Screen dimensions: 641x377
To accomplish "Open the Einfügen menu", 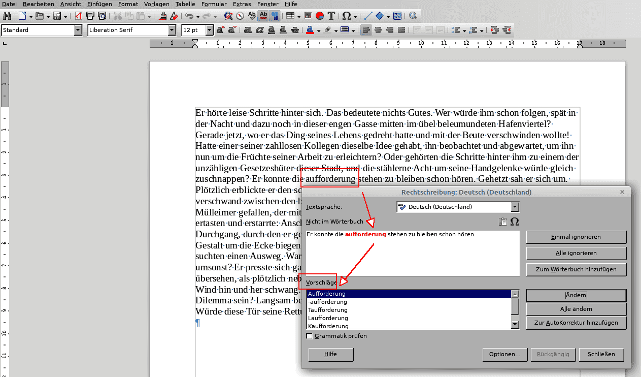I will click(99, 4).
